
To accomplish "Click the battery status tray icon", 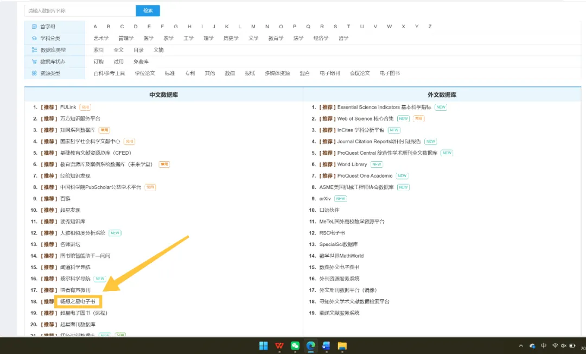I will 572,346.
